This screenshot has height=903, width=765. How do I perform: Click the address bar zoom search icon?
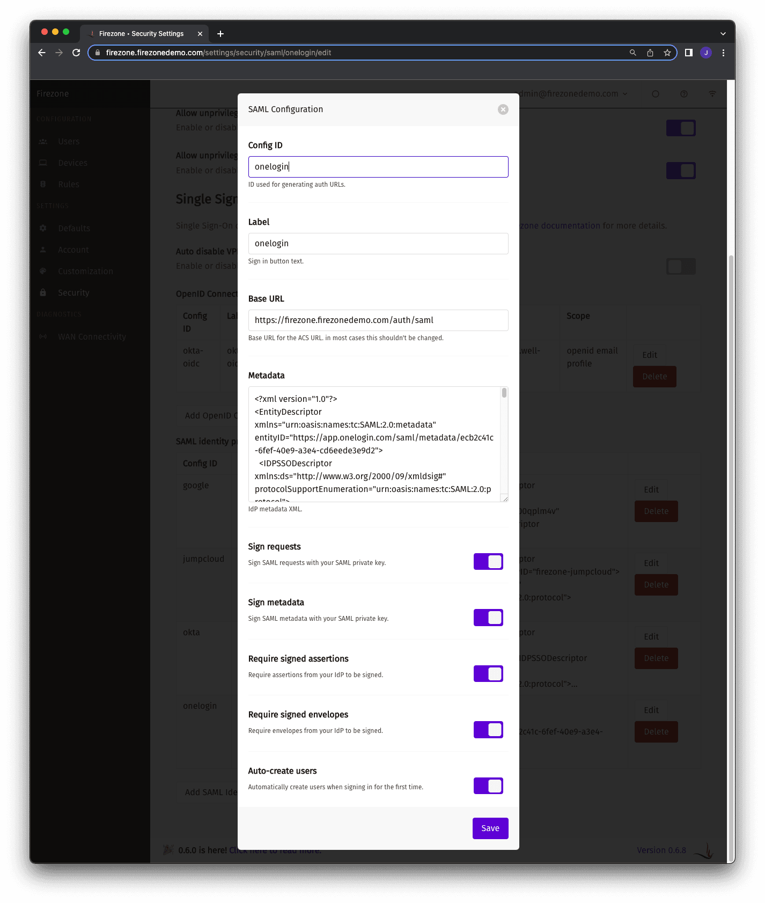632,53
